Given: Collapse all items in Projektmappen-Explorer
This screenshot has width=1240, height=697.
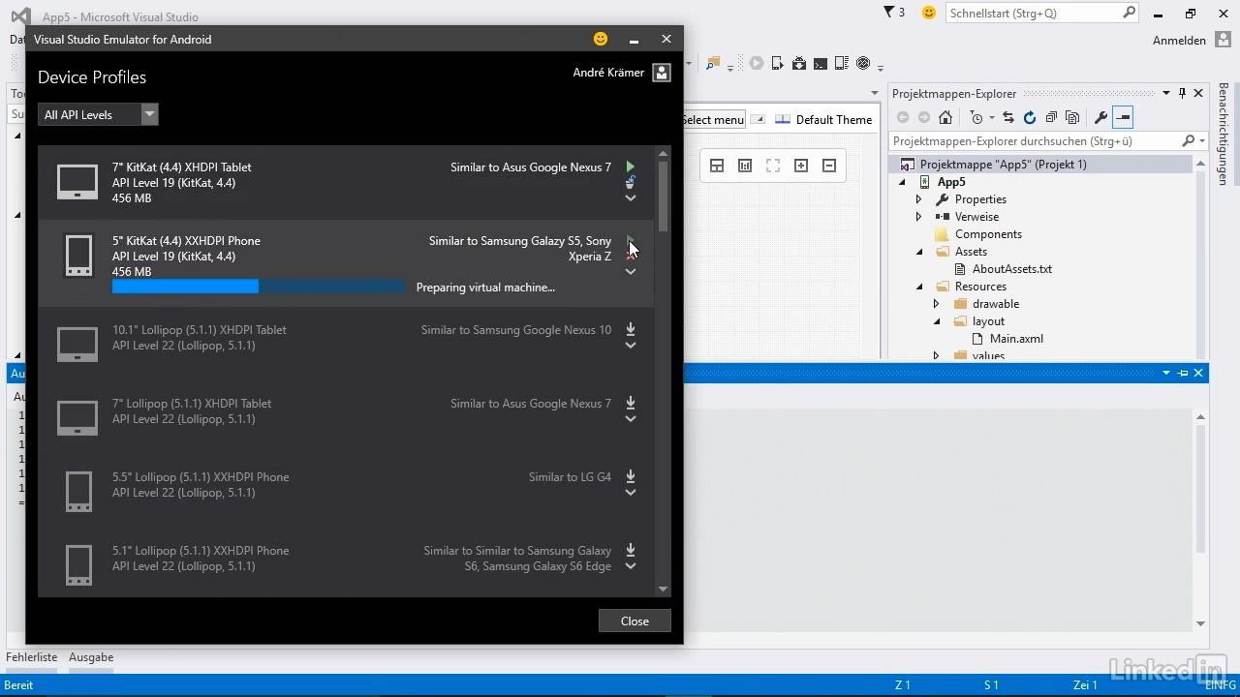Looking at the screenshot, I should point(1050,117).
